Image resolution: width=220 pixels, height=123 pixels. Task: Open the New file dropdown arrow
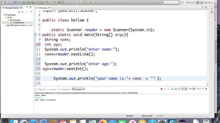pyautogui.click(x=5, y=2)
